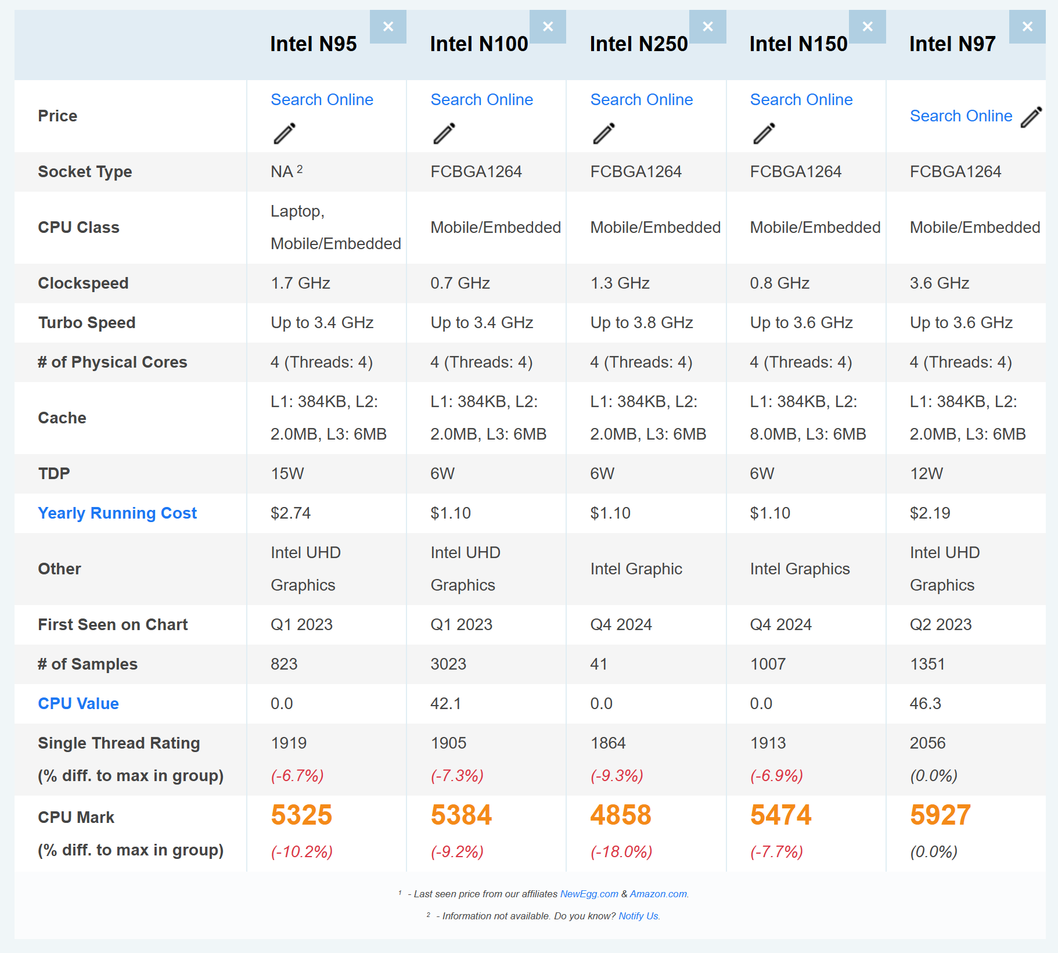Open Search Online link for Intel N150

pyautogui.click(x=801, y=100)
